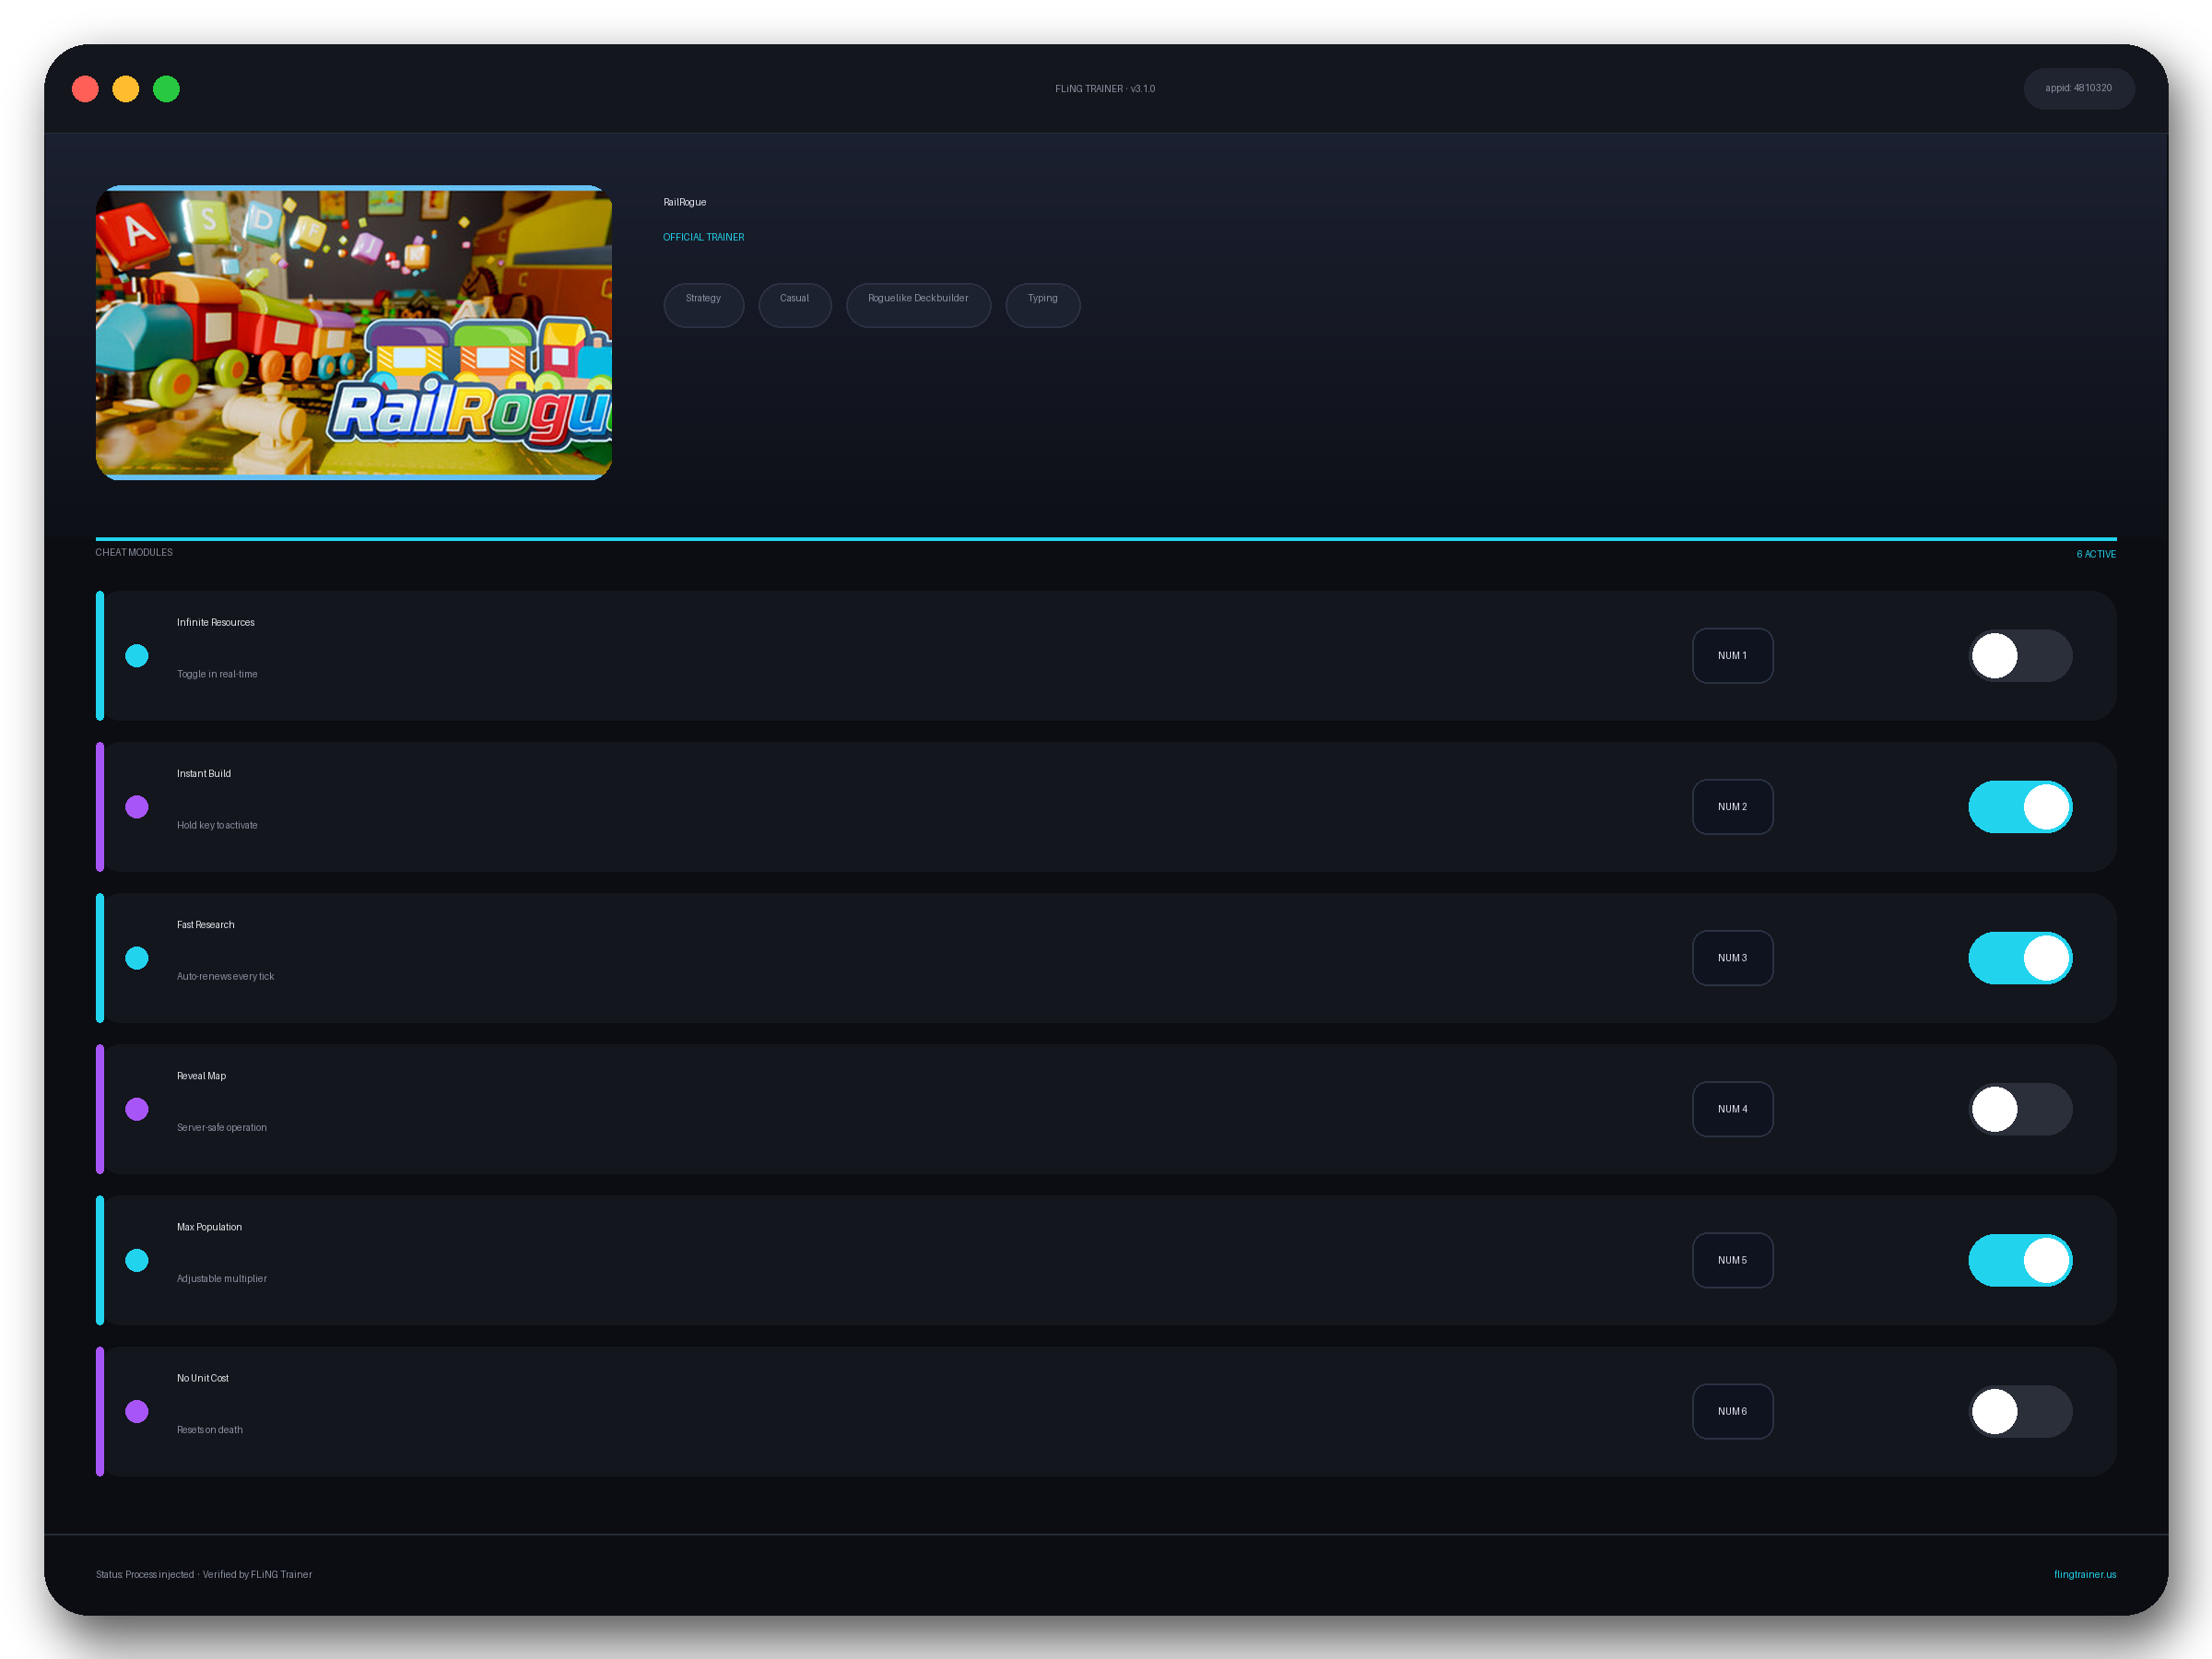Image resolution: width=2212 pixels, height=1659 pixels.
Task: Turn off the Fast Research switch
Action: coord(2020,958)
